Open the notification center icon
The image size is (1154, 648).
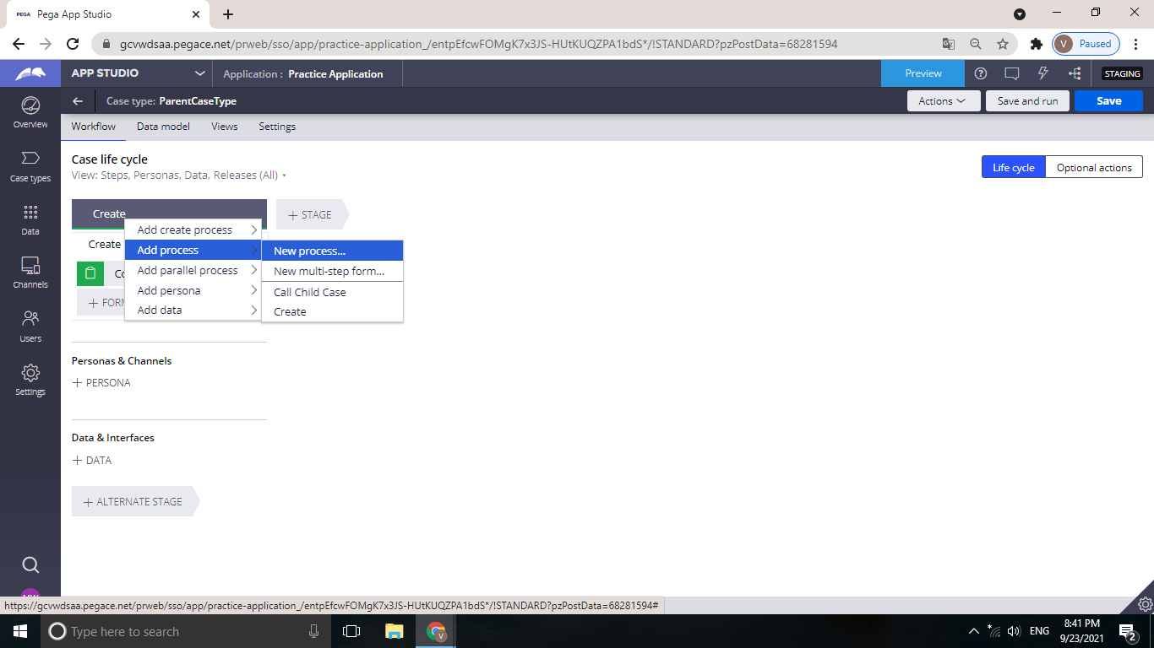(x=1127, y=631)
